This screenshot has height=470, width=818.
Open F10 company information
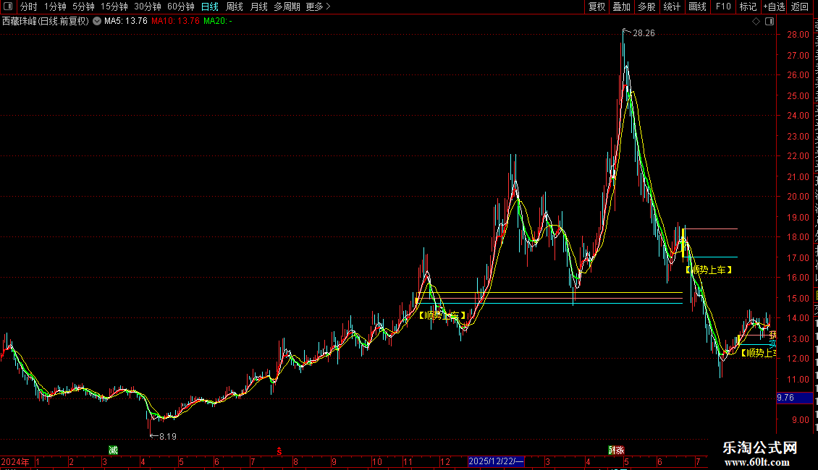pos(723,7)
